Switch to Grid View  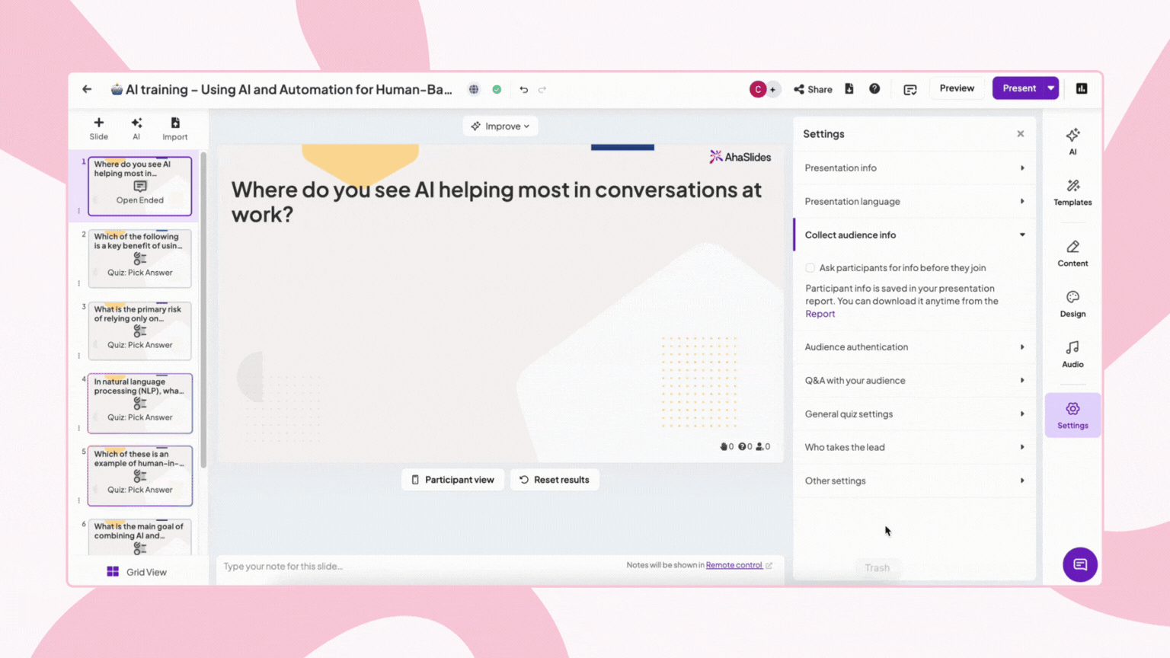[x=137, y=572]
